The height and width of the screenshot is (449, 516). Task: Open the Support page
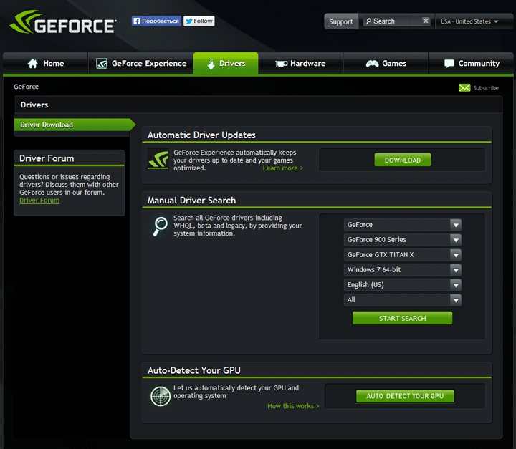341,21
